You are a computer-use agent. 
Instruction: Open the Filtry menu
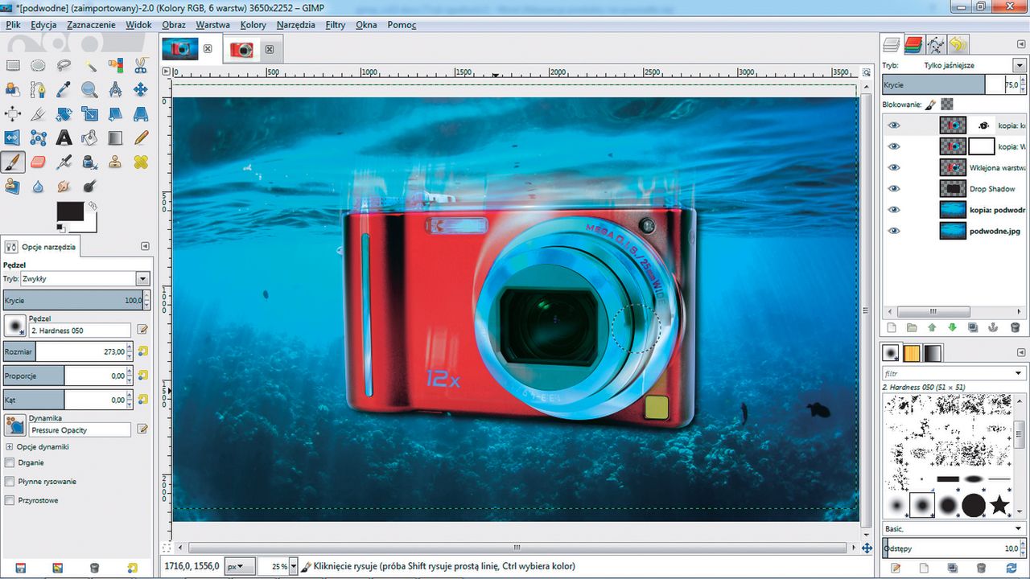(x=336, y=25)
